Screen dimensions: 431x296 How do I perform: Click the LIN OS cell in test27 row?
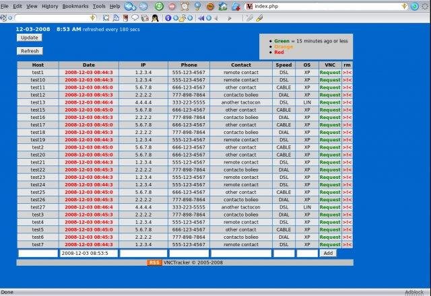(307, 207)
